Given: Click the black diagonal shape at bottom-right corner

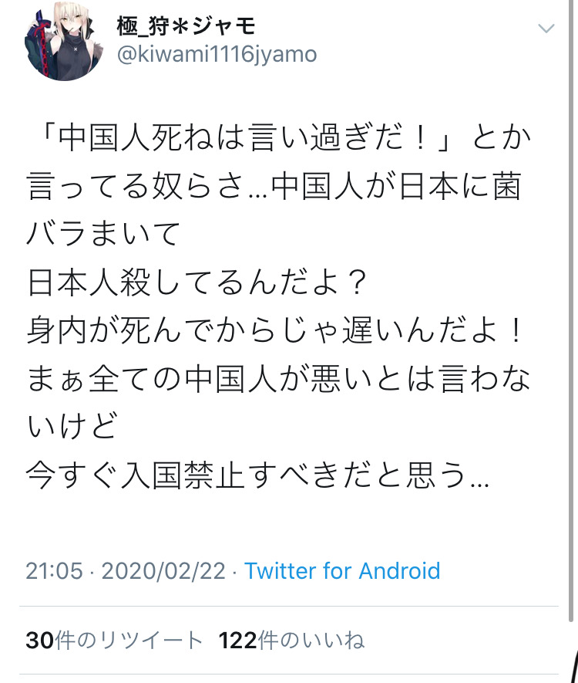Looking at the screenshot, I should 573,667.
